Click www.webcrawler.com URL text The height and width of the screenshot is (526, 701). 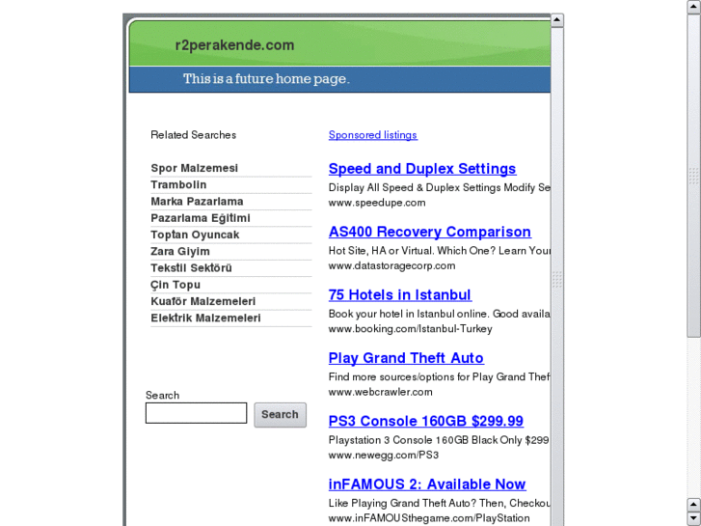pos(381,392)
